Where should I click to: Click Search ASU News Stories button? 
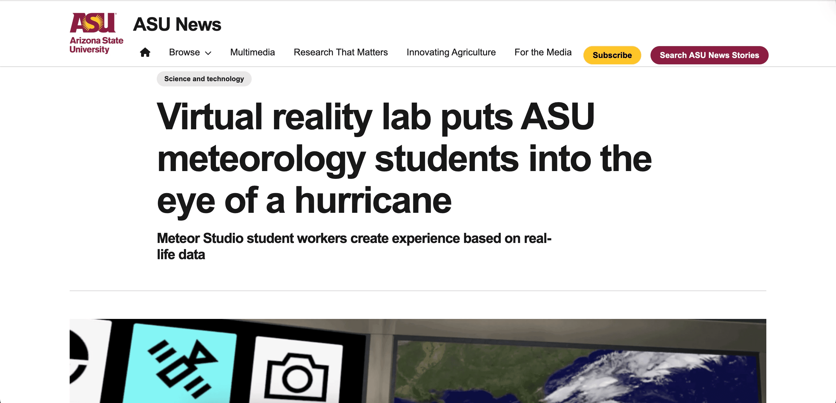[709, 55]
